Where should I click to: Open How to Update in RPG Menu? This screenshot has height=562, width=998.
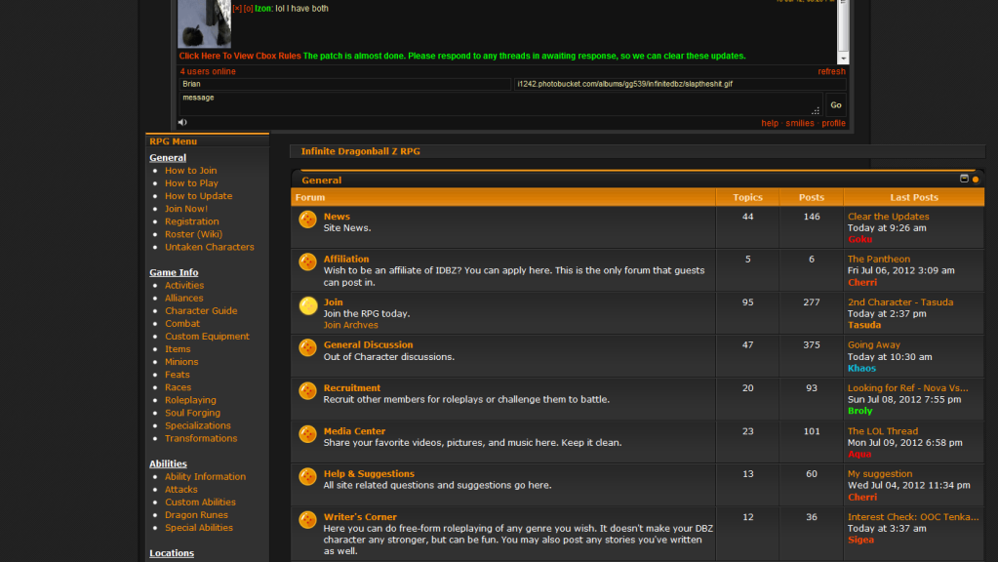[199, 196]
